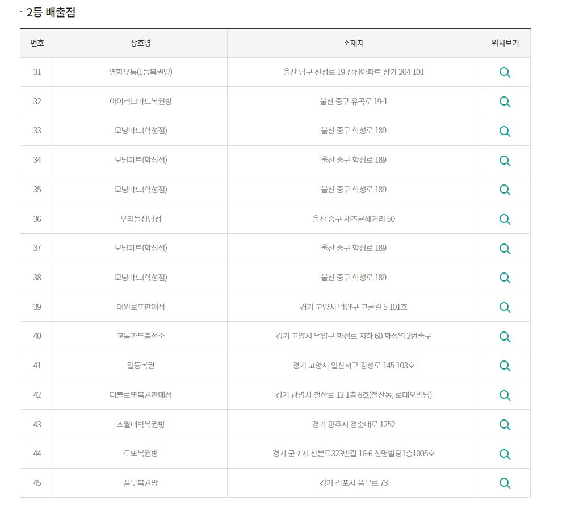Viewport: 575px width, 508px height.
Task: Select 모닝마트(학성점) in row 34
Action: (140, 159)
